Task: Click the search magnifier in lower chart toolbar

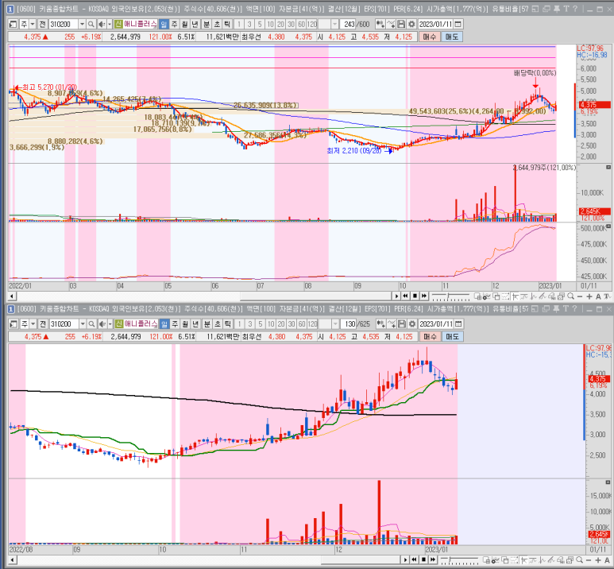Action: 91,324
